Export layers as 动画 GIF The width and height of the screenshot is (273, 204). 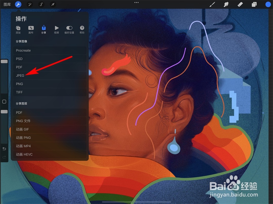[50, 129]
